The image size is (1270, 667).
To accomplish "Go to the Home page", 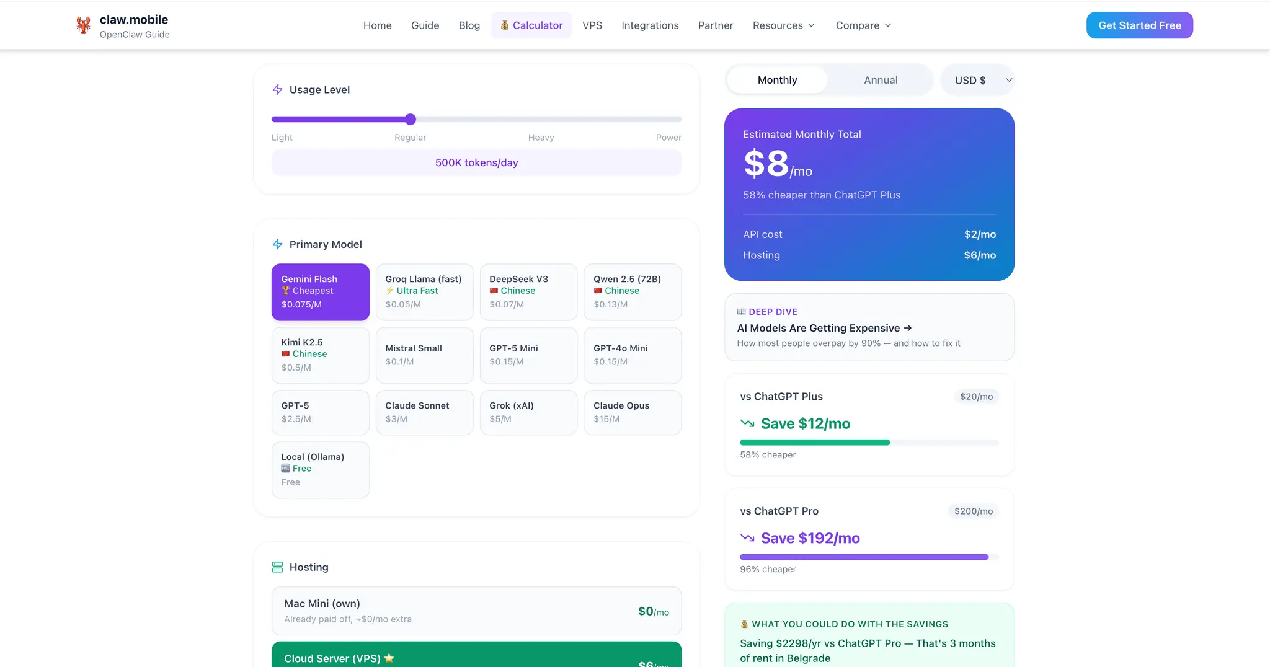I will (x=378, y=25).
